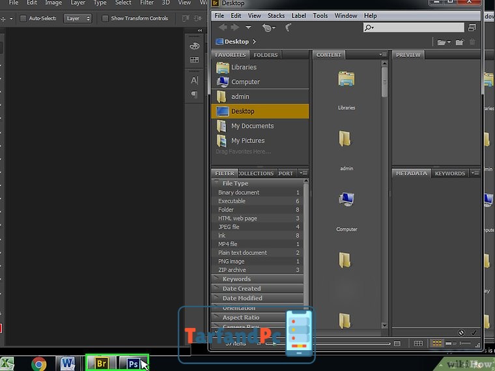The image size is (495, 371).
Task: Click the Delete item trash icon
Action: pyautogui.click(x=472, y=42)
